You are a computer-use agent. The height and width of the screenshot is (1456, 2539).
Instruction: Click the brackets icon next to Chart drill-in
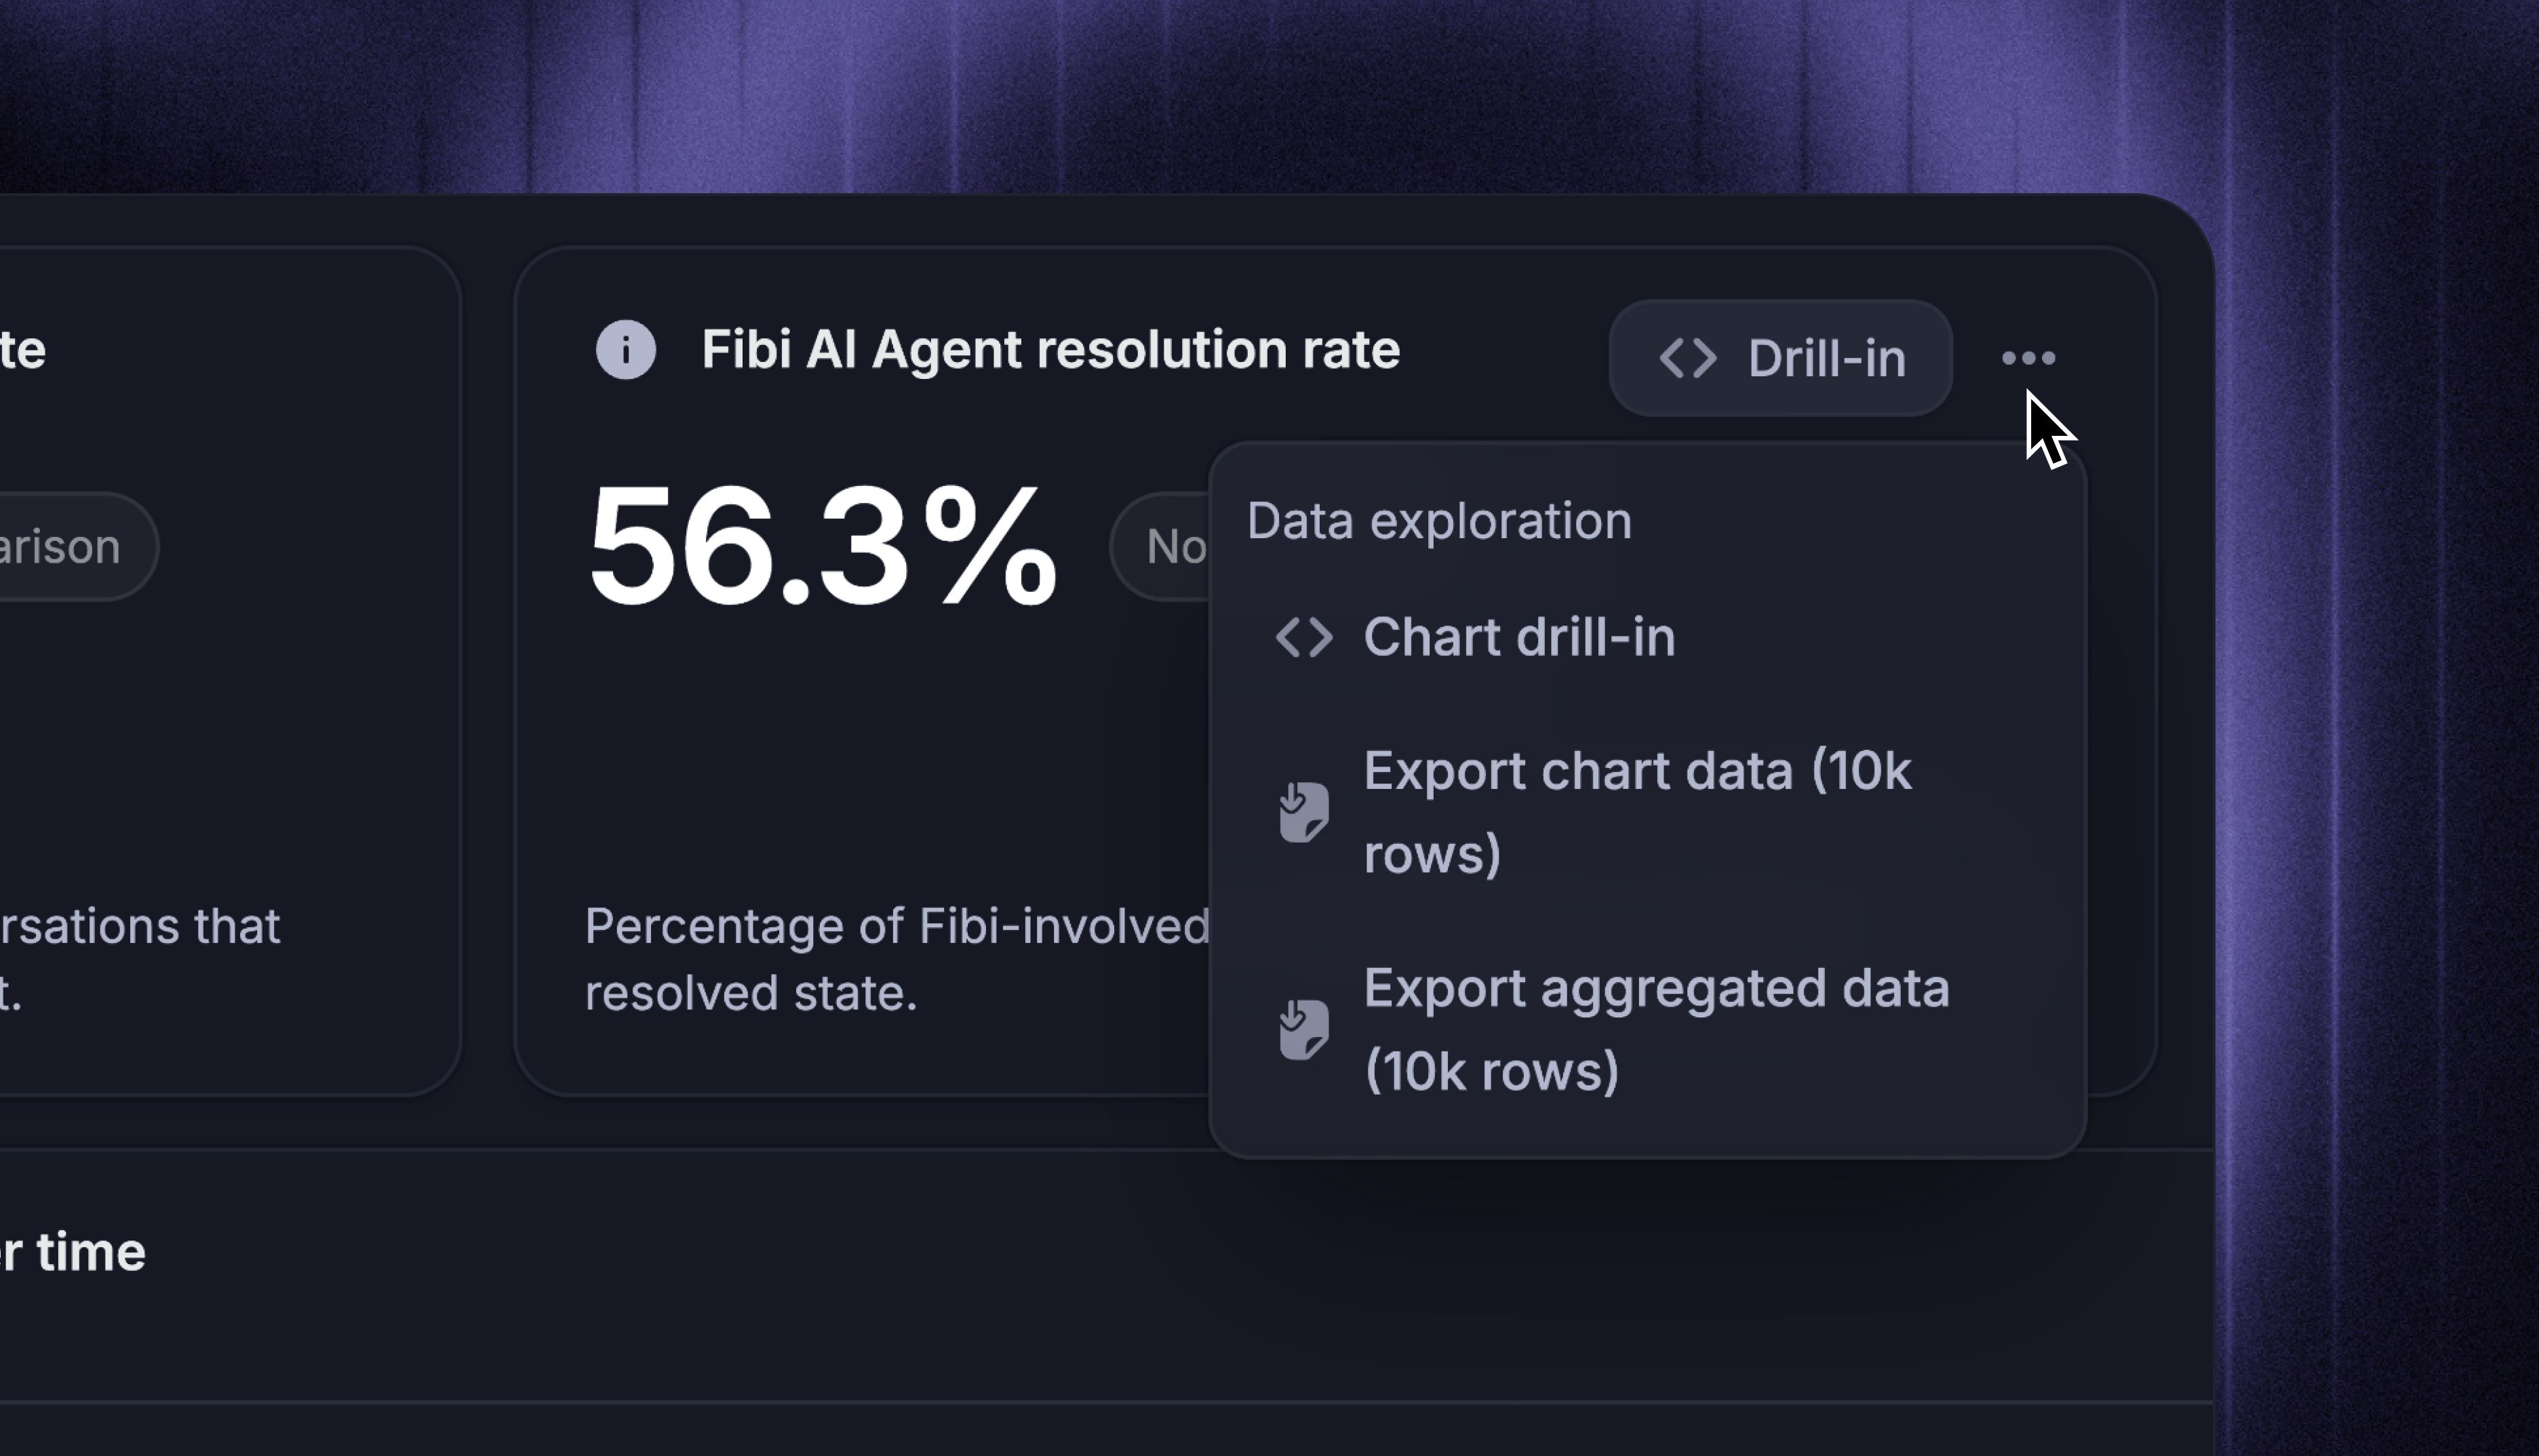click(1303, 637)
